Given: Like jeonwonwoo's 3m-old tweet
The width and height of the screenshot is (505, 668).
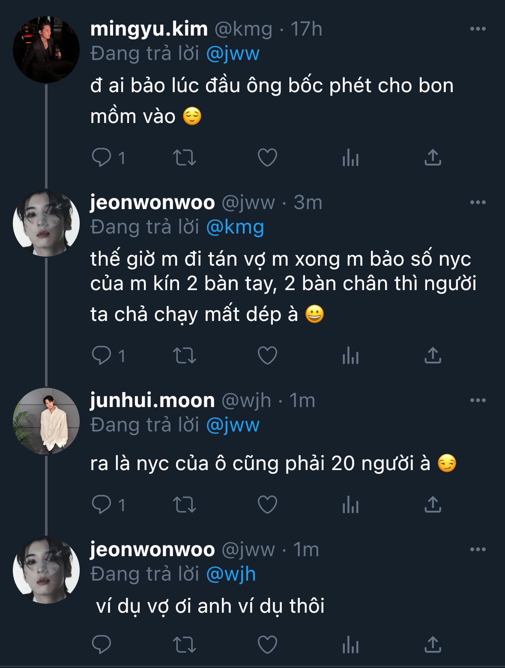Looking at the screenshot, I should [267, 356].
